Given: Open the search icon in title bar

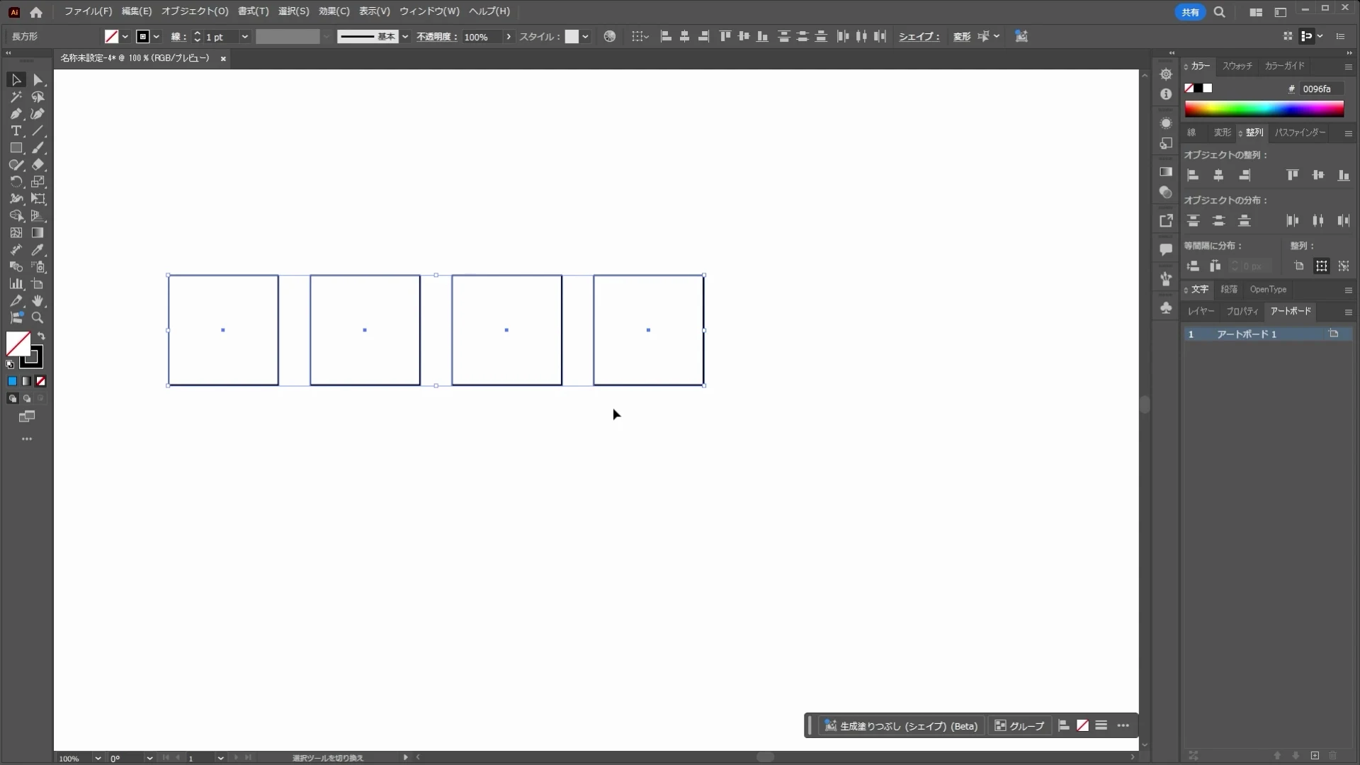Looking at the screenshot, I should (1219, 12).
